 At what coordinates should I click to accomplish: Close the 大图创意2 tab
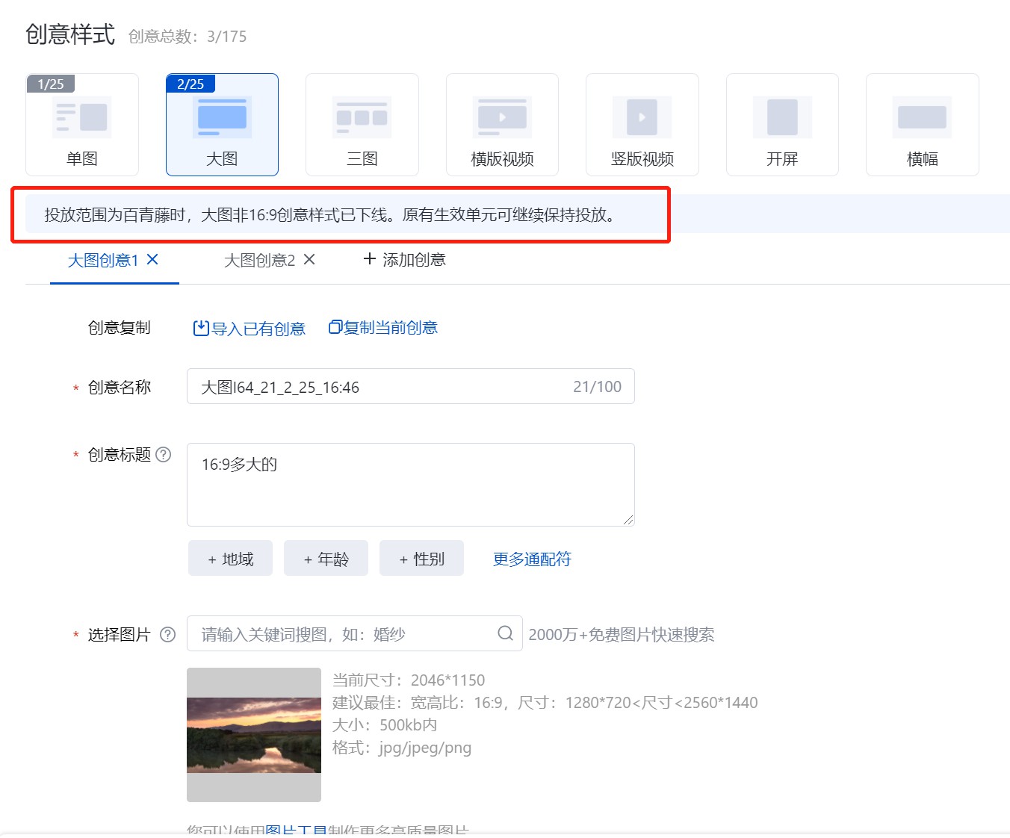309,259
